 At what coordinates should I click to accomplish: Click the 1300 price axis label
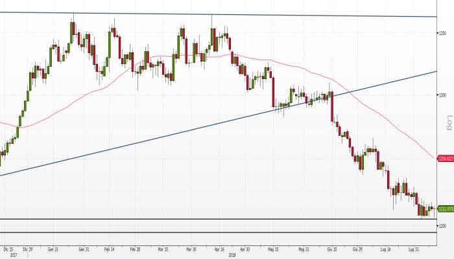[x=442, y=95]
